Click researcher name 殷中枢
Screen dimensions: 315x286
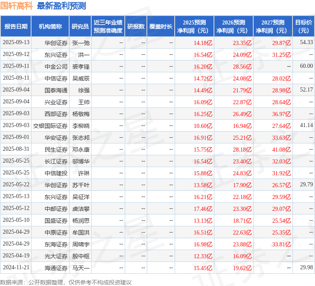point(81,256)
